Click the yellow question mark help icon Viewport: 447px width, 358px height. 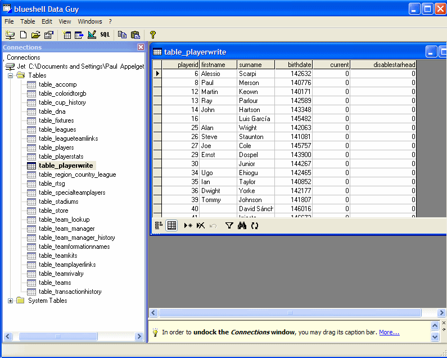point(152,35)
